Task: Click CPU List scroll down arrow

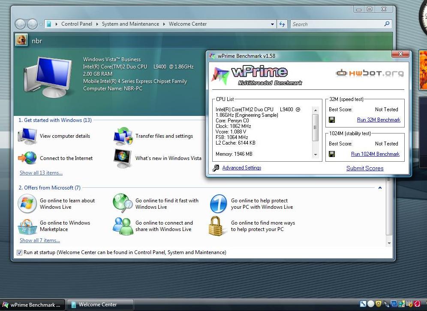Action: point(316,155)
